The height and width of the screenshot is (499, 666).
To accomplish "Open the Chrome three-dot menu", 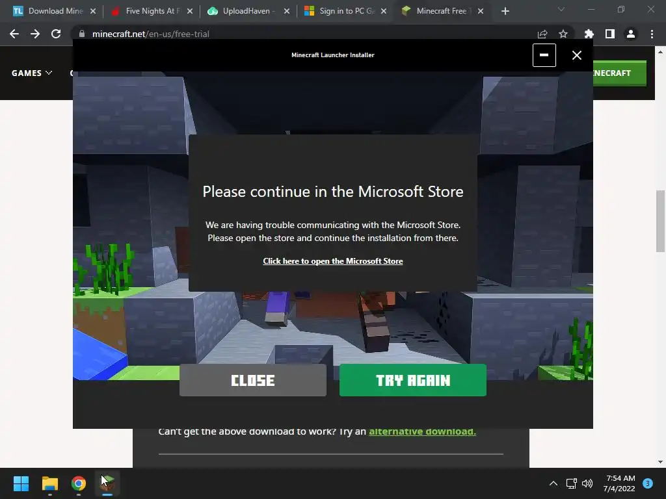I will click(x=652, y=34).
